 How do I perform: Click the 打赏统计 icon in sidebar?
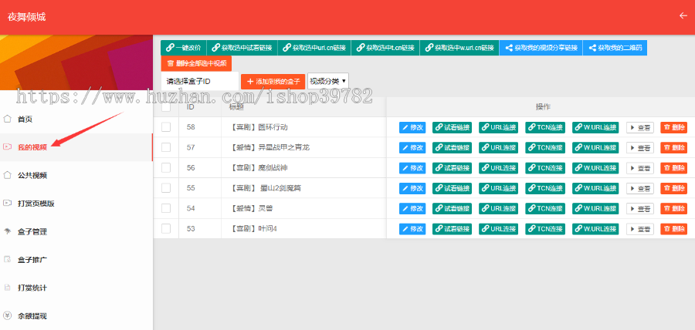(x=8, y=288)
